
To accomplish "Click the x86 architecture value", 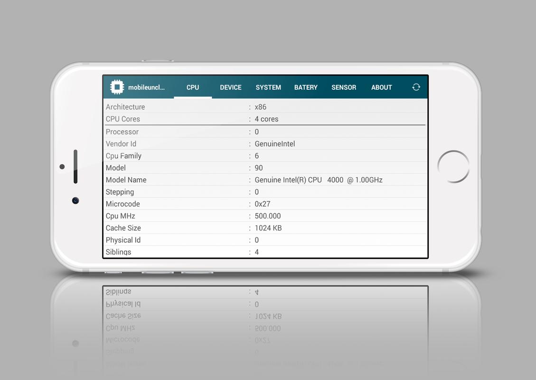I will (x=261, y=107).
